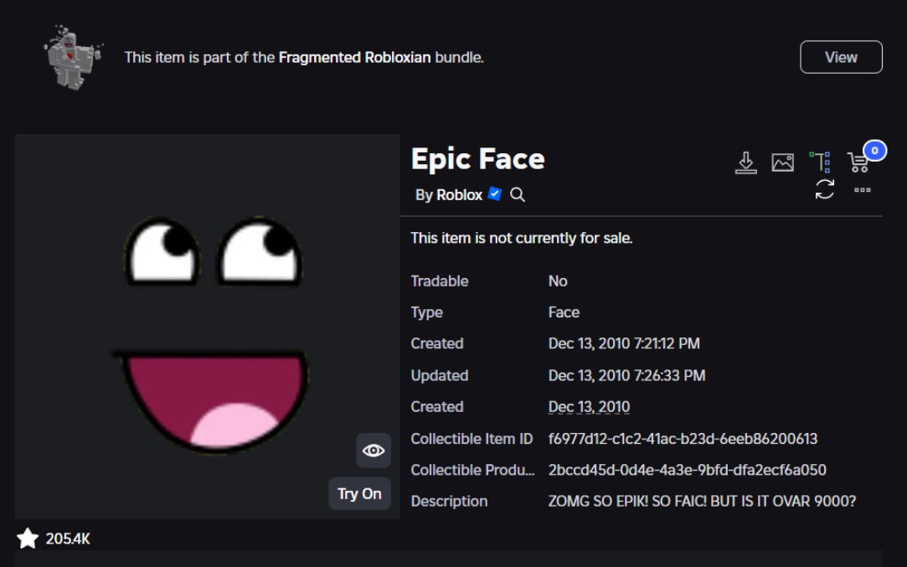The width and height of the screenshot is (907, 567).
Task: Click the Tradable value No
Action: click(x=558, y=281)
